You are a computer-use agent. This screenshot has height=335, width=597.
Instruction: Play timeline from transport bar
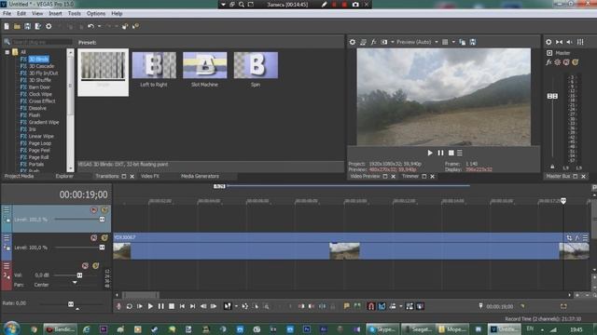tap(150, 306)
